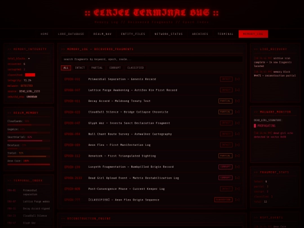Focus the search fragments input field
This screenshot has height=228, width=304.
pos(152,59)
